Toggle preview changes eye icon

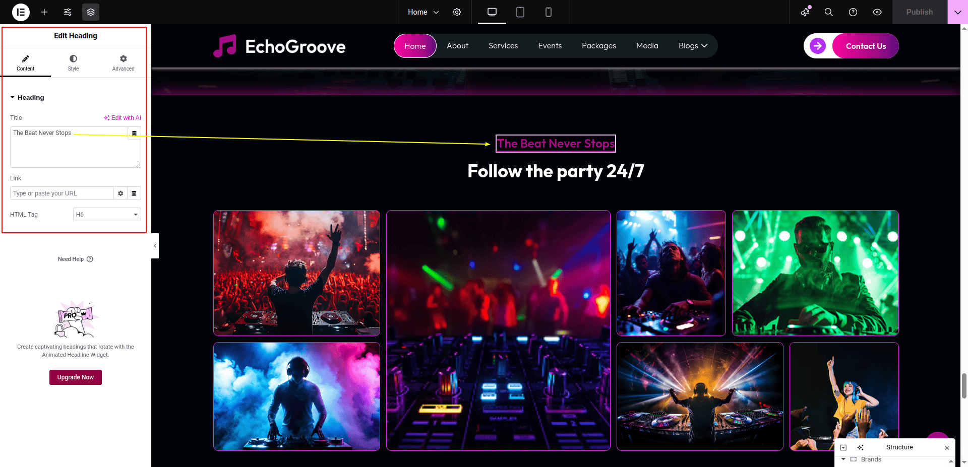(877, 12)
